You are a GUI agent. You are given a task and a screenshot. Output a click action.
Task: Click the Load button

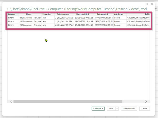[x=111, y=109]
